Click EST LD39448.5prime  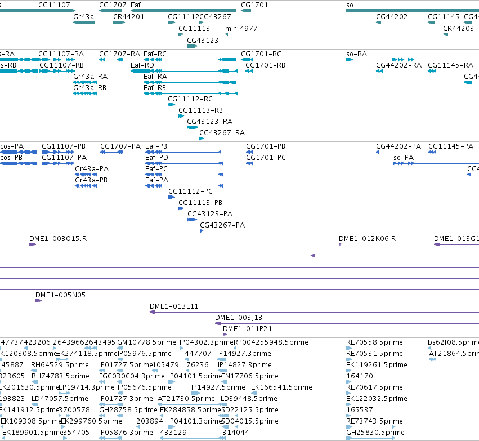(249, 399)
